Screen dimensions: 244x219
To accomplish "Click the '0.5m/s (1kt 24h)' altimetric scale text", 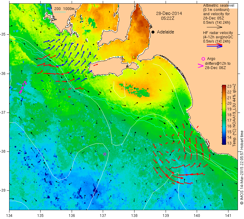I will (217, 22).
